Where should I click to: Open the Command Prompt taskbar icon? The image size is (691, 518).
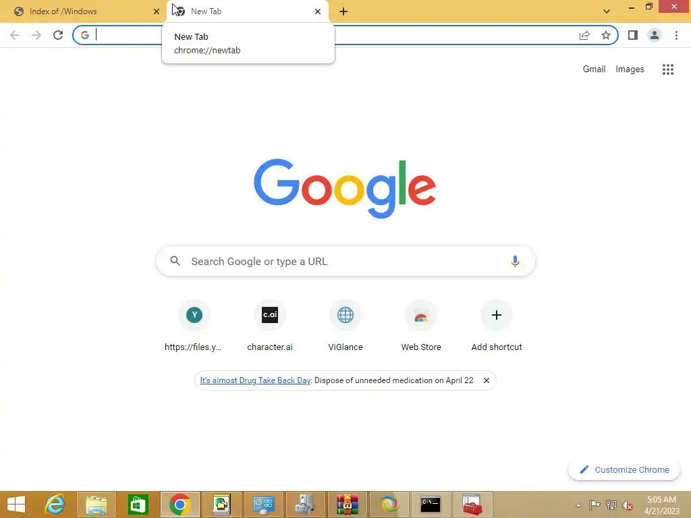431,505
